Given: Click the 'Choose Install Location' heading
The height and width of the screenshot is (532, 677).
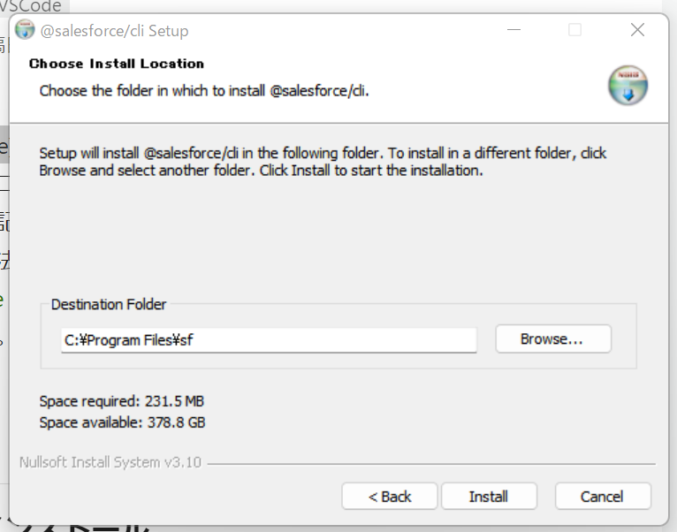Looking at the screenshot, I should (117, 64).
